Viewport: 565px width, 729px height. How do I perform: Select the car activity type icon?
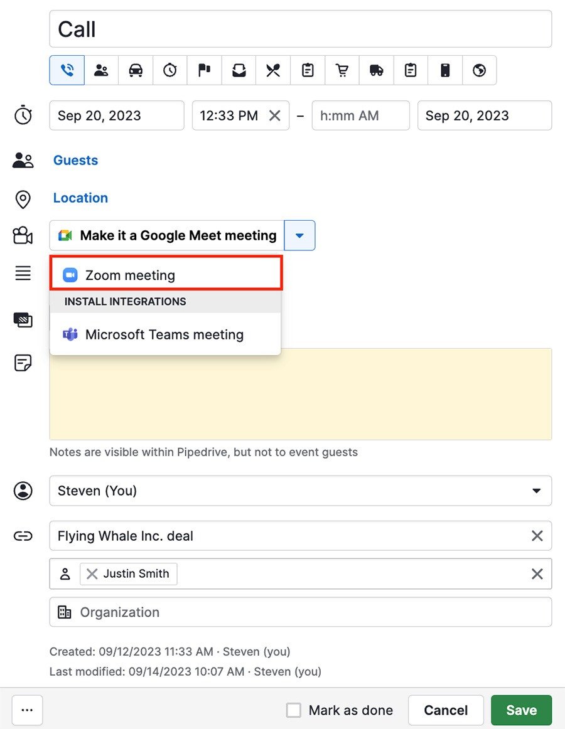[x=136, y=70]
